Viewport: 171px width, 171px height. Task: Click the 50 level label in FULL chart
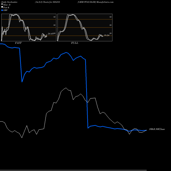pyautogui.click(x=110, y=25)
